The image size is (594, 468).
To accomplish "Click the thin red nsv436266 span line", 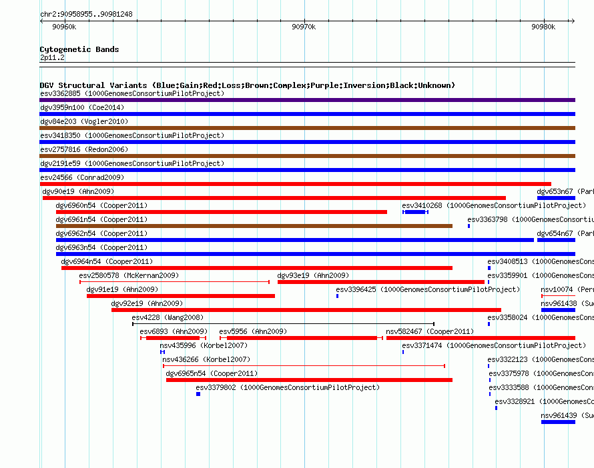I will click(304, 366).
